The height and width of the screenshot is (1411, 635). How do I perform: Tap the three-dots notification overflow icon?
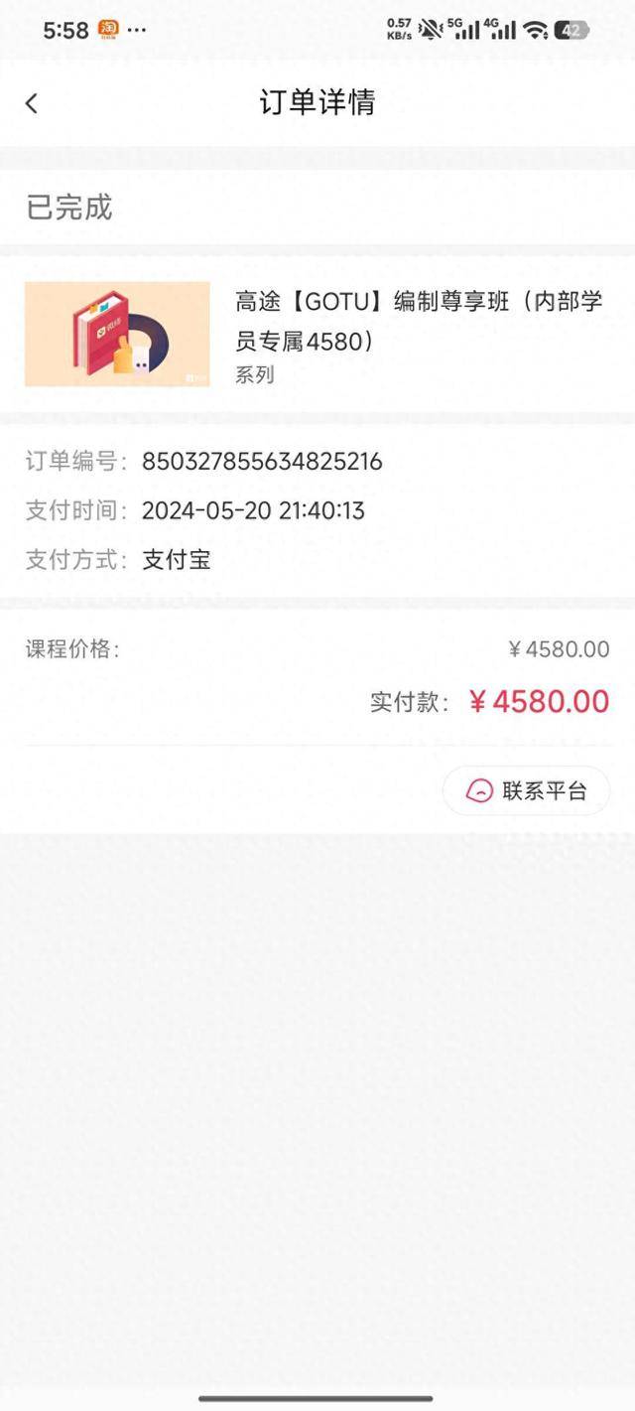pyautogui.click(x=137, y=30)
